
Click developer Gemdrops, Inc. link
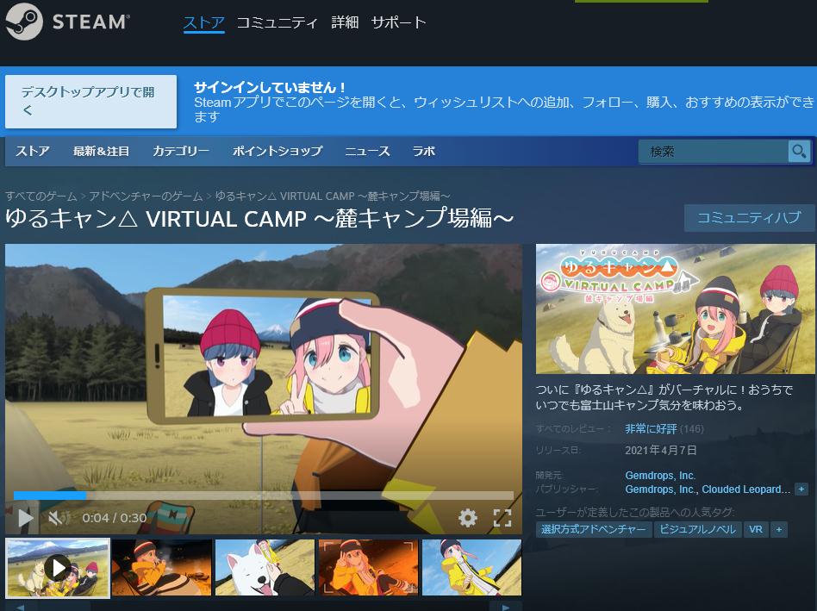point(660,476)
